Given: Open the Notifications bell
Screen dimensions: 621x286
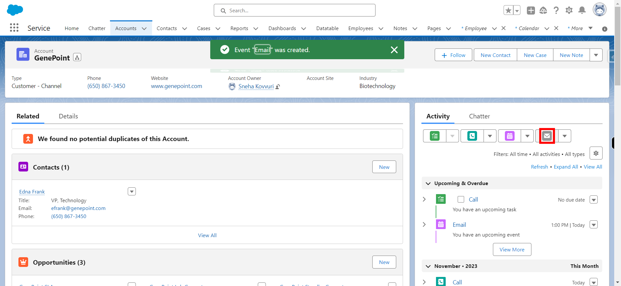Looking at the screenshot, I should 582,10.
